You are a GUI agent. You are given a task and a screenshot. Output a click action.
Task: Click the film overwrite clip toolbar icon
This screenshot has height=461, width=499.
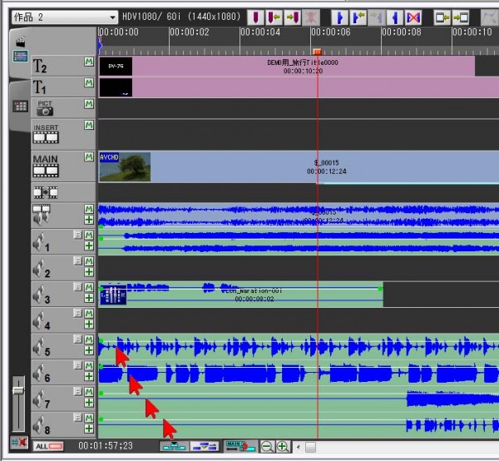(x=461, y=17)
